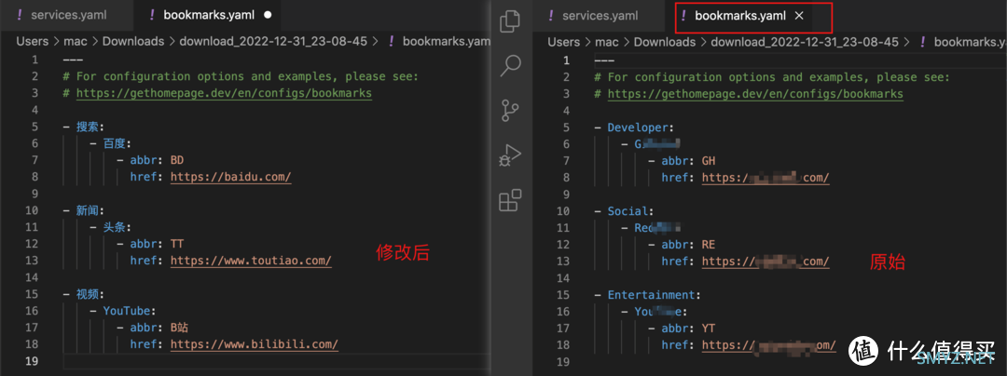Click the YT abbr value

[709, 328]
